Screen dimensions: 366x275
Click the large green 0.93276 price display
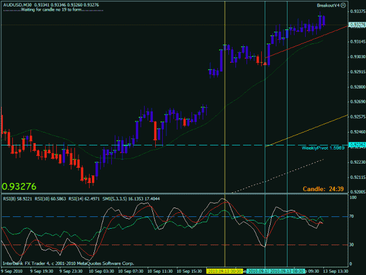[x=19, y=186]
